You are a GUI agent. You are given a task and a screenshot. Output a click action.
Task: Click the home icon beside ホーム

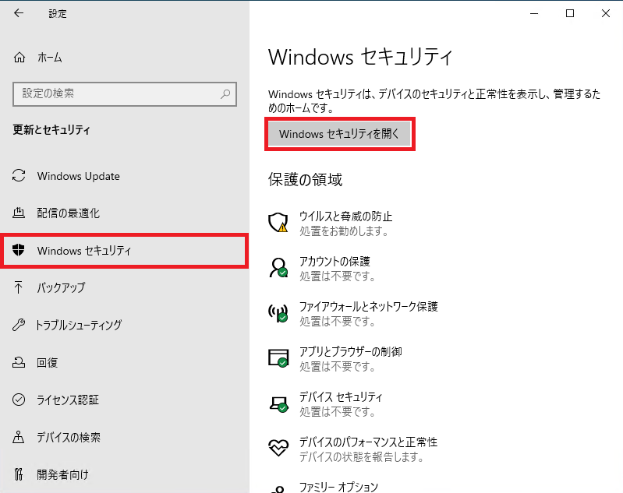coord(19,58)
